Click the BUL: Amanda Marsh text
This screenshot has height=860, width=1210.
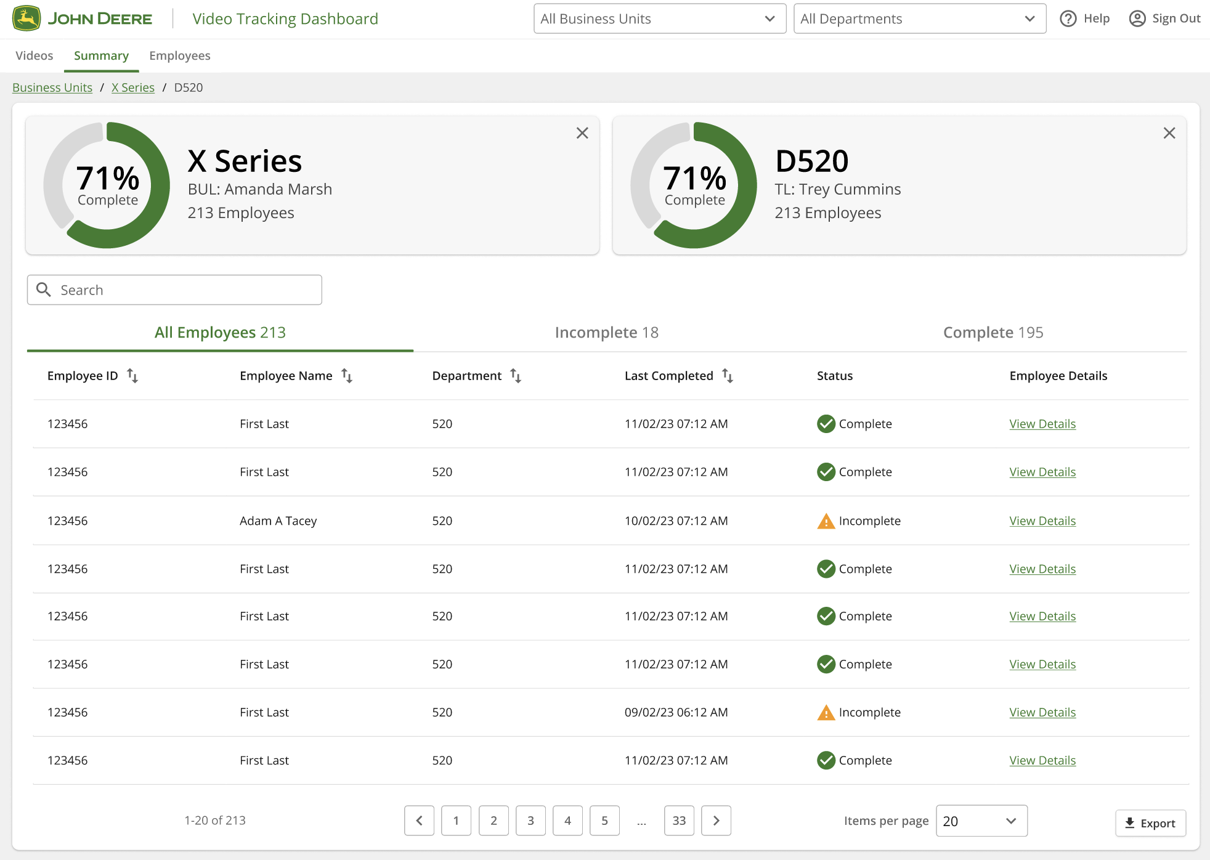(259, 189)
